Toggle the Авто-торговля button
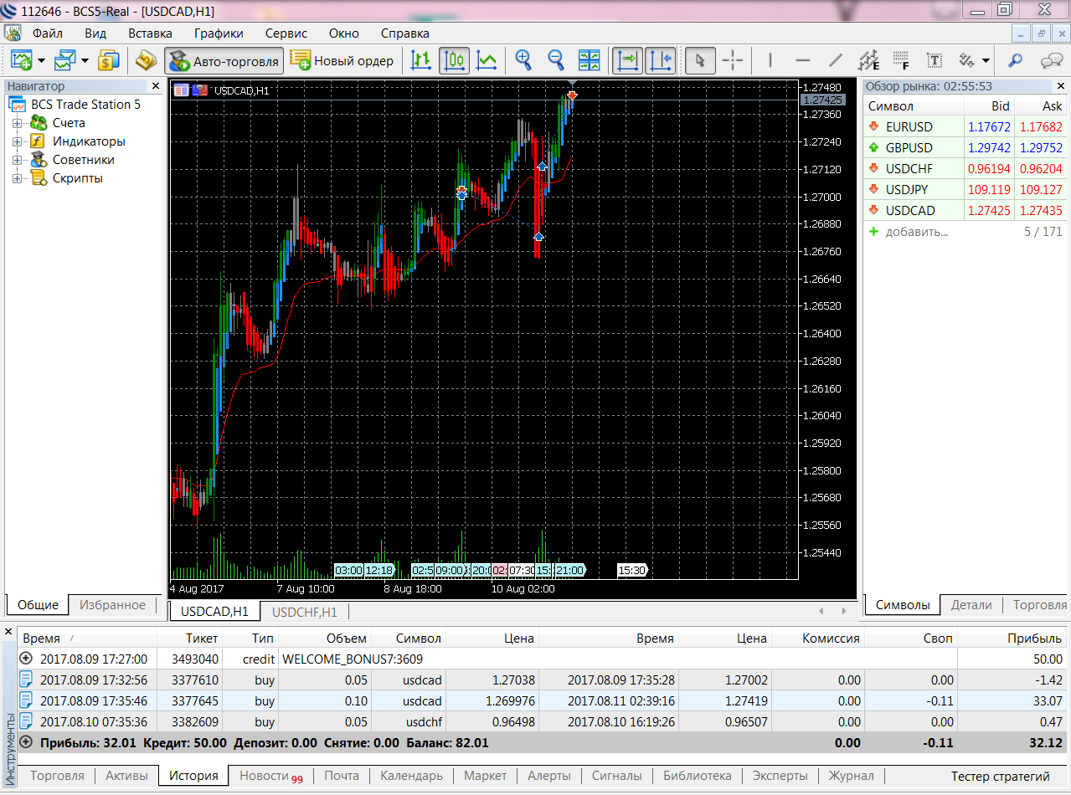This screenshot has height=795, width=1071. 223,60
